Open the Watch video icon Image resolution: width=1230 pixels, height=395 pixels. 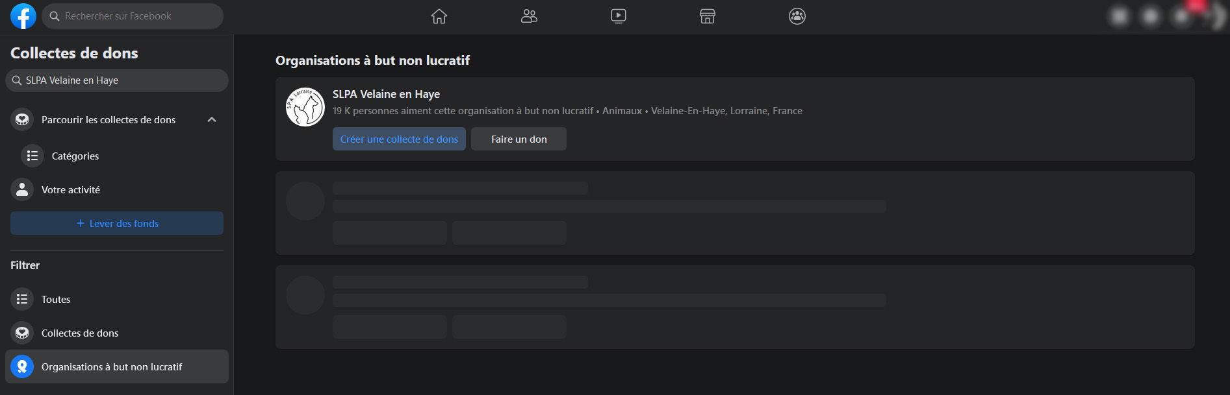click(x=619, y=16)
